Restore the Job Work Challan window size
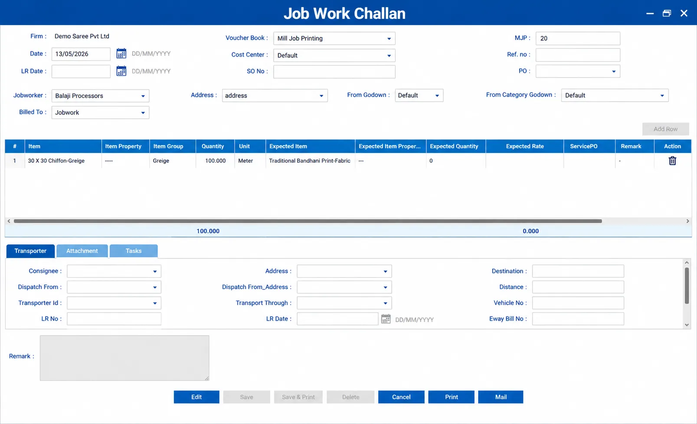697x424 pixels. pyautogui.click(x=667, y=13)
